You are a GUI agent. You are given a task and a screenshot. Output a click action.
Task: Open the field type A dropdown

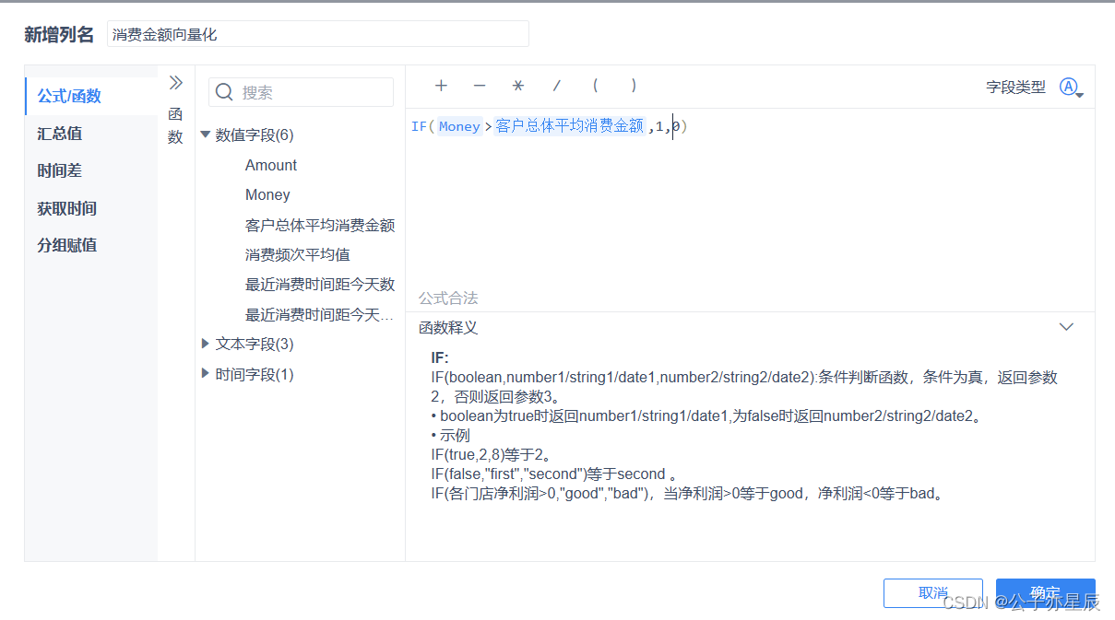[1071, 88]
